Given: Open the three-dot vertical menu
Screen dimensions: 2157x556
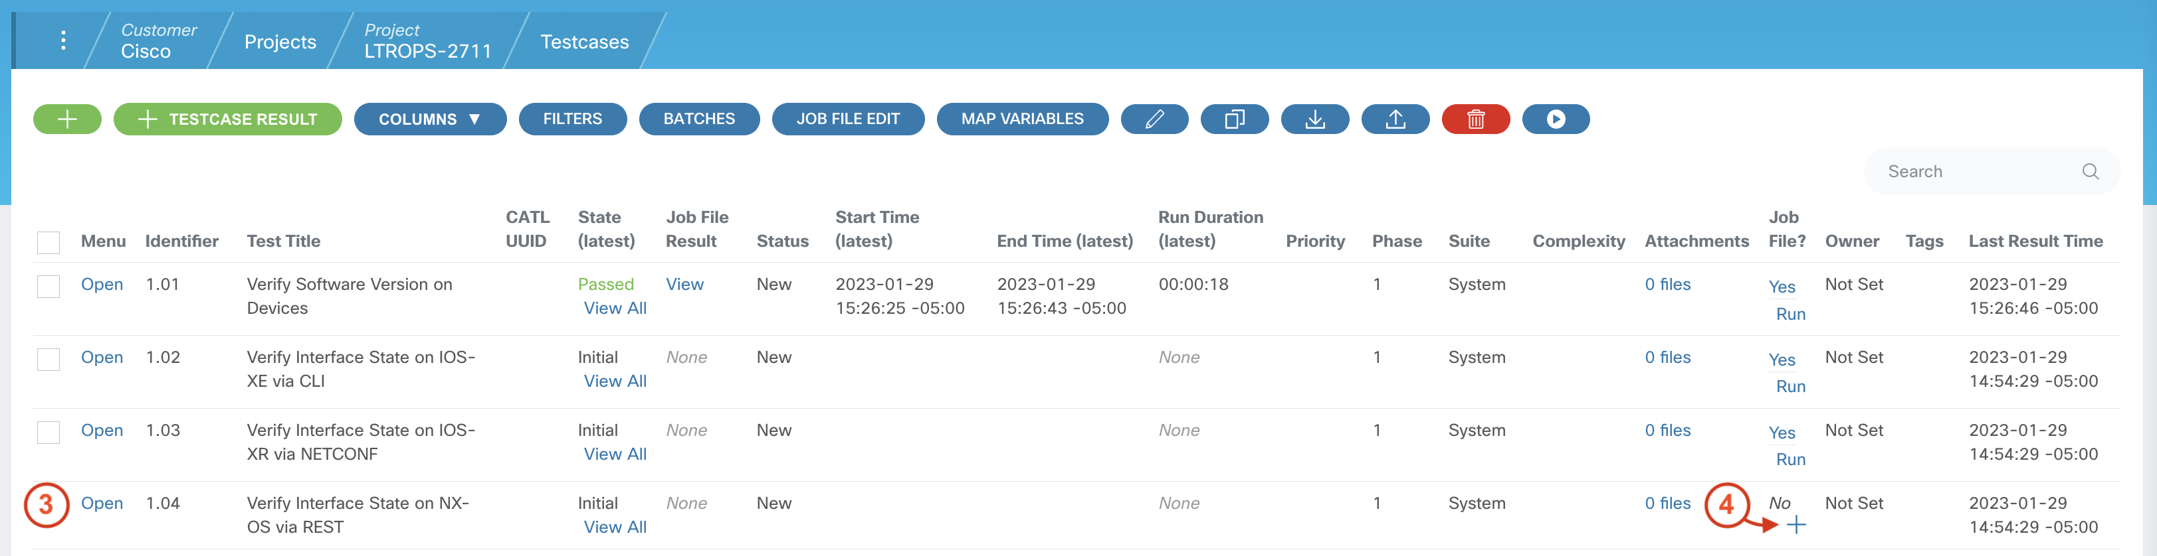Looking at the screenshot, I should [63, 40].
